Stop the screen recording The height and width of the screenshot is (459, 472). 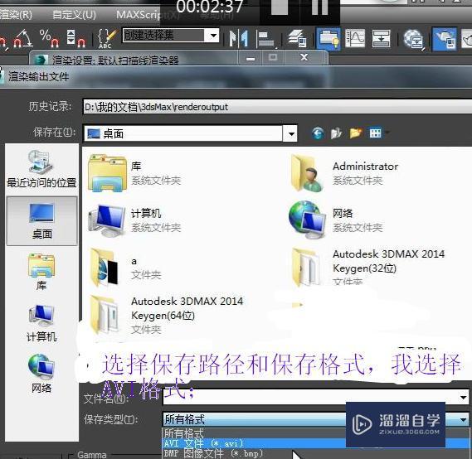point(280,7)
